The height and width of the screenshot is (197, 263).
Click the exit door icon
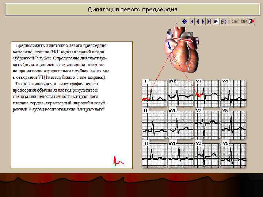251,22
